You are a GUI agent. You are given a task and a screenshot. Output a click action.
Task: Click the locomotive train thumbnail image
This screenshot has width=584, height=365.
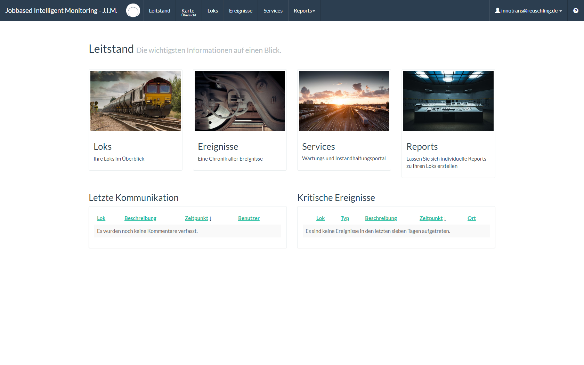click(136, 101)
